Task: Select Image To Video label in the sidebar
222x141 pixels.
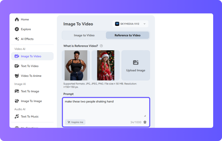Action: tap(31, 56)
